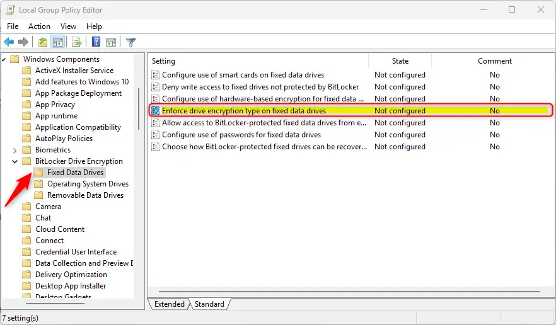Select Removable Data Drives in the tree
Screen dimensions: 556x325
pos(86,195)
